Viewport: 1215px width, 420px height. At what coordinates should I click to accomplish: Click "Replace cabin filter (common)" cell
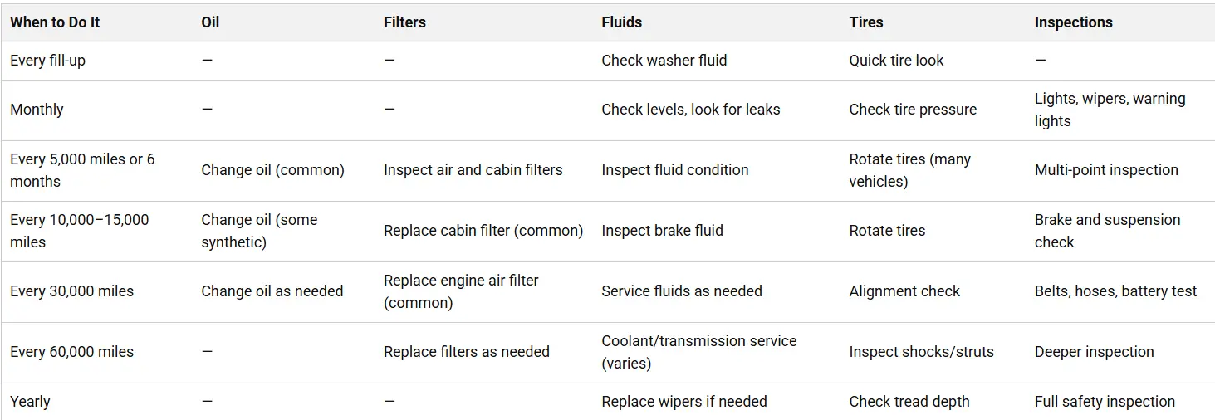point(483,231)
